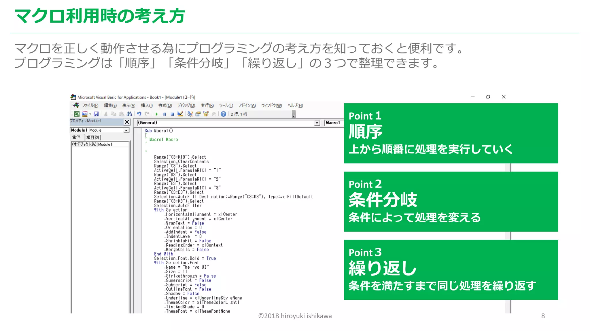Open the 表示(V) menu
This screenshot has width=590, height=331.
tap(128, 105)
